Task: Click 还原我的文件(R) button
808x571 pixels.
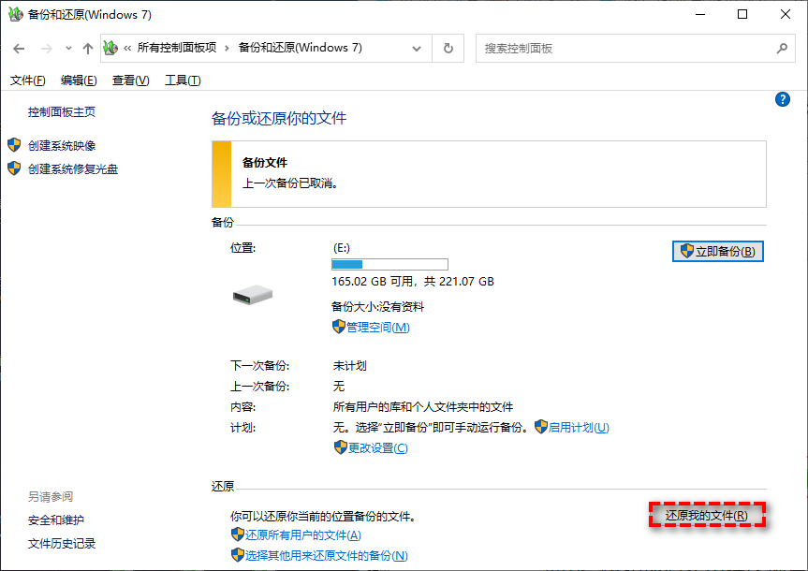Action: pos(707,516)
